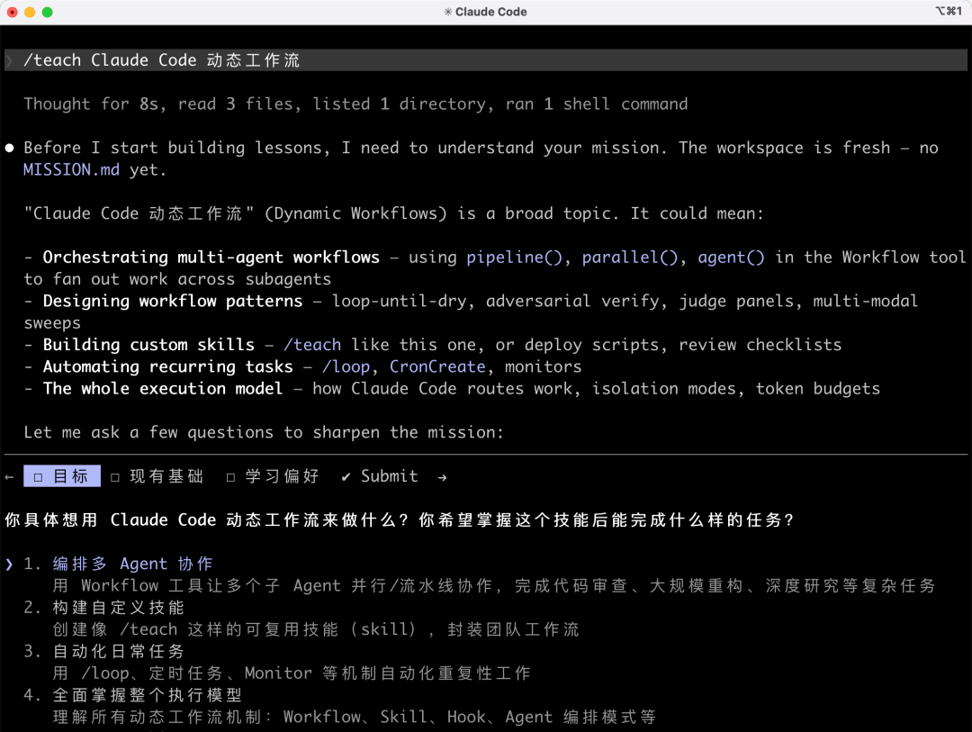Open the 学习偏好 tab
The height and width of the screenshot is (732, 972).
click(274, 476)
